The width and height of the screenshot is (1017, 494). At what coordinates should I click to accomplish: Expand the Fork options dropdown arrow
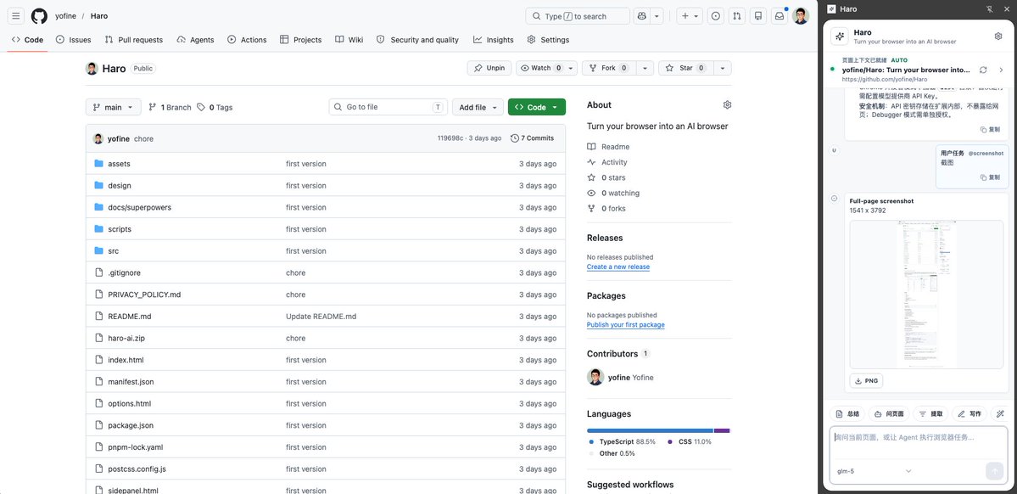[645, 68]
